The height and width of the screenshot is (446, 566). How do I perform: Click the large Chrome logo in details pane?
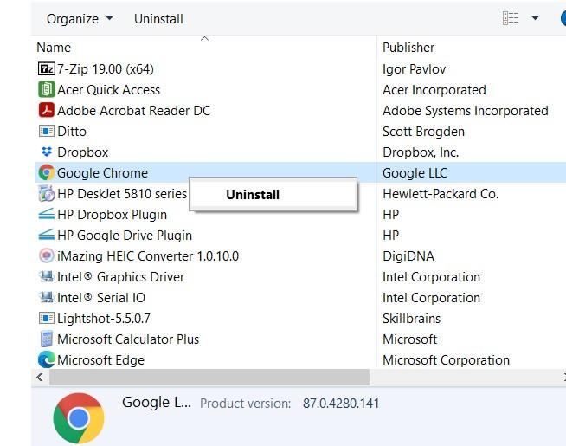click(79, 418)
